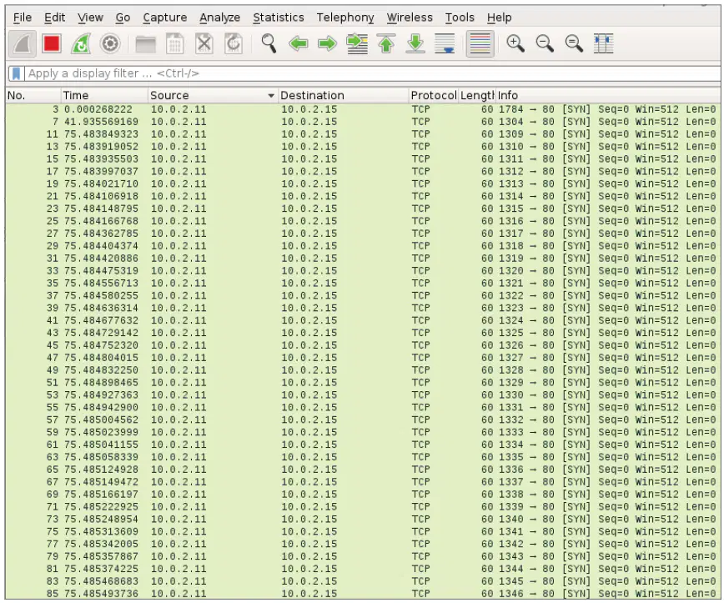Open a capture file folder icon
Image resolution: width=724 pixels, height=603 pixels.
click(145, 44)
